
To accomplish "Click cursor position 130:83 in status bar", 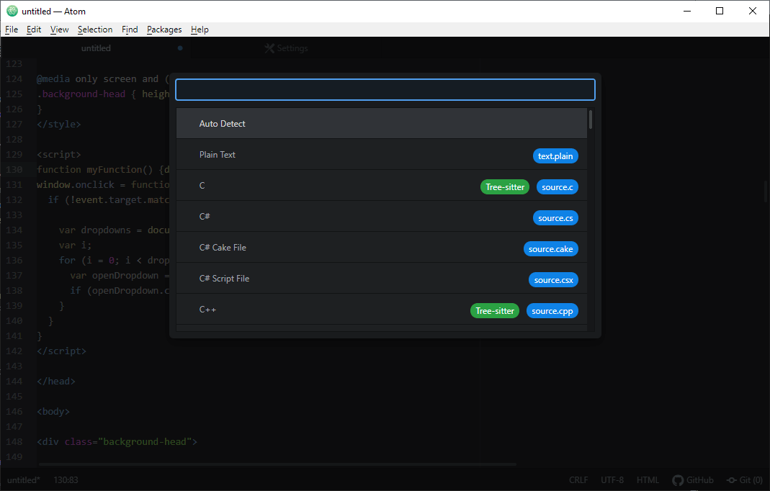I will tap(66, 480).
